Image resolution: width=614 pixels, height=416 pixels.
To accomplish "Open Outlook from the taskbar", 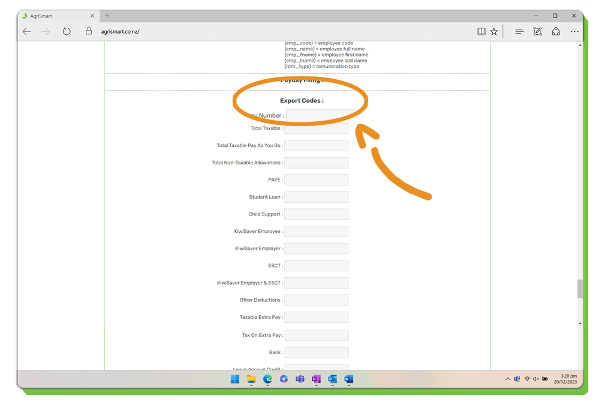I will point(332,379).
